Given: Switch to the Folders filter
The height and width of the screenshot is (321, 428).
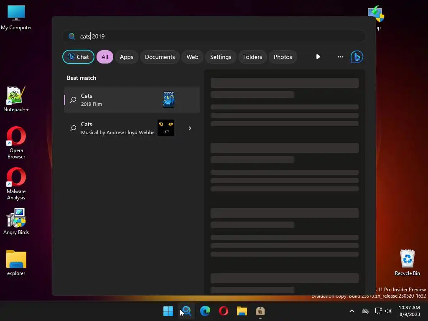Looking at the screenshot, I should click(252, 57).
